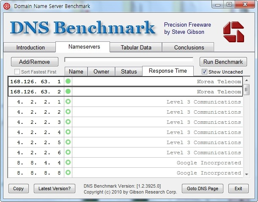Toggle the Show Uncached checkbox
Image resolution: width=258 pixels, height=202 pixels.
click(x=204, y=72)
